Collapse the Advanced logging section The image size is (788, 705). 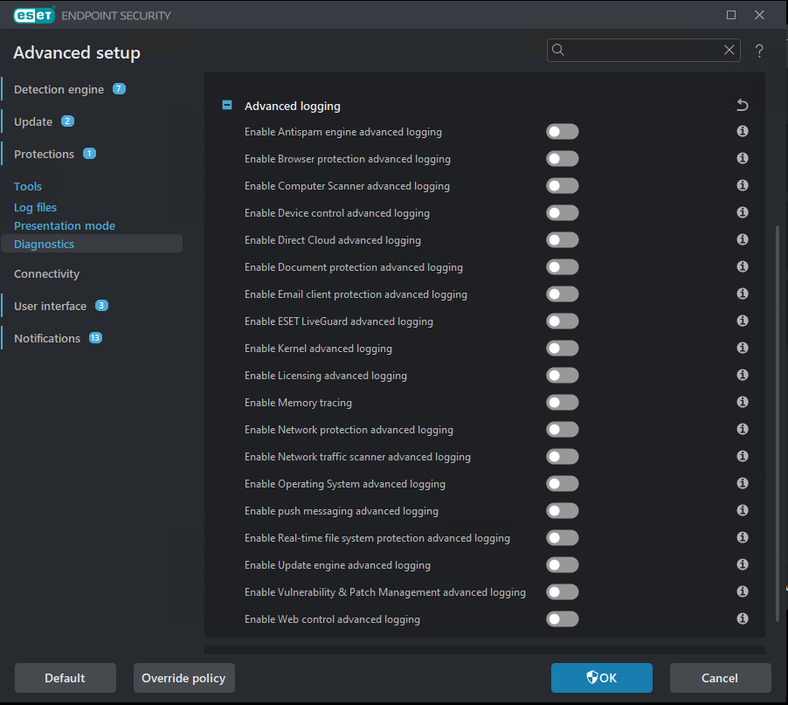click(227, 106)
